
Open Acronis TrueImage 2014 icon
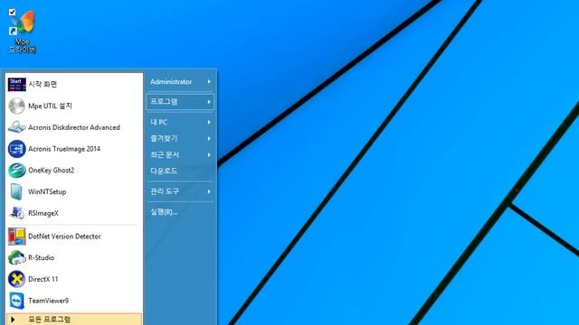16,149
